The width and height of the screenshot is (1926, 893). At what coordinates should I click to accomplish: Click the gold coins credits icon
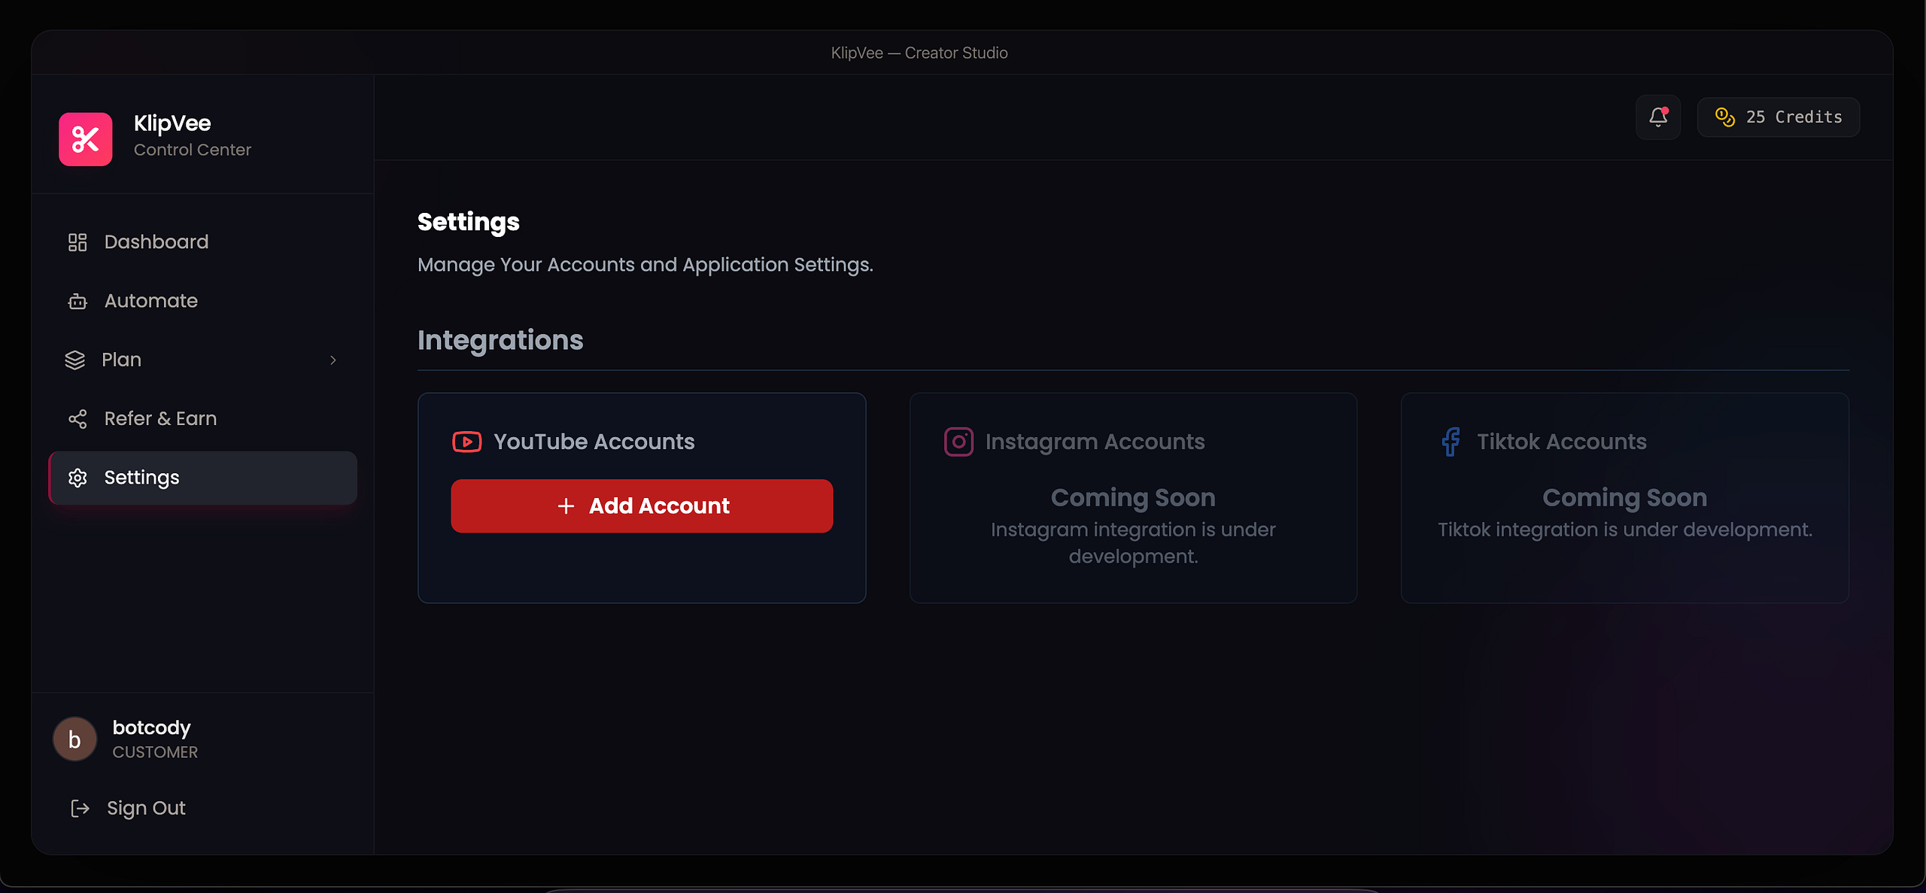click(1724, 117)
